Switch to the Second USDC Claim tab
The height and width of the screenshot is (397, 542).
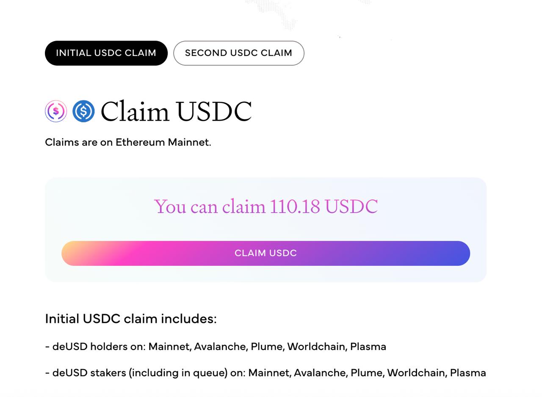tap(238, 53)
